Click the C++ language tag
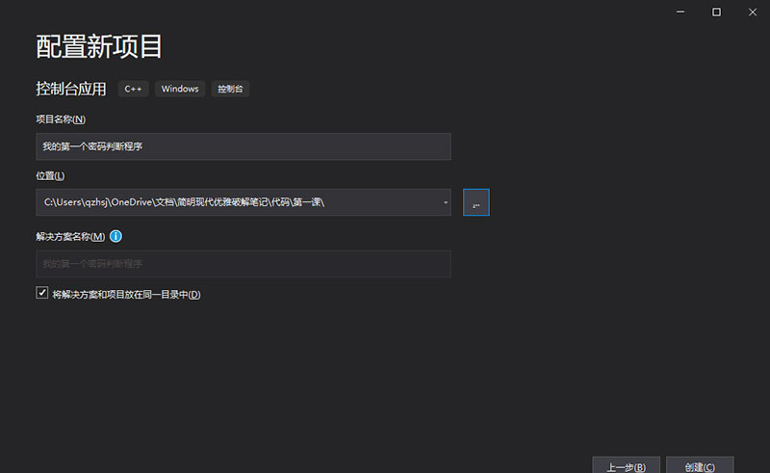The image size is (770, 473). tap(134, 89)
